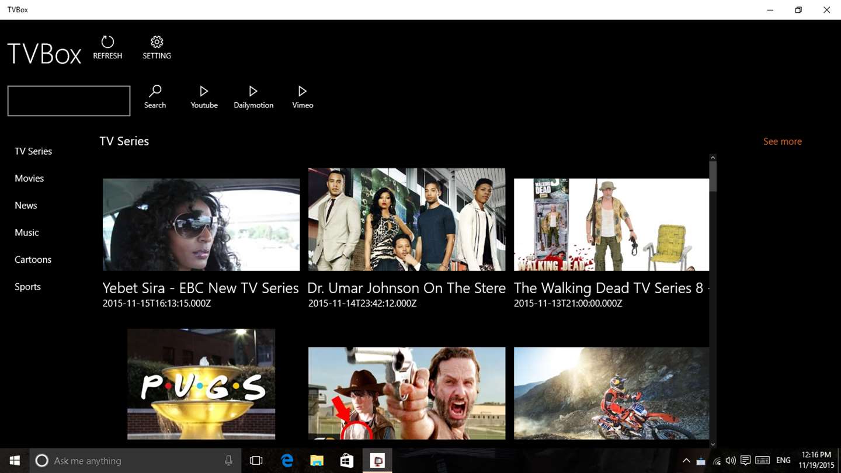Select the Youtube play icon
Viewport: 841px width, 473px height.
pos(204,91)
